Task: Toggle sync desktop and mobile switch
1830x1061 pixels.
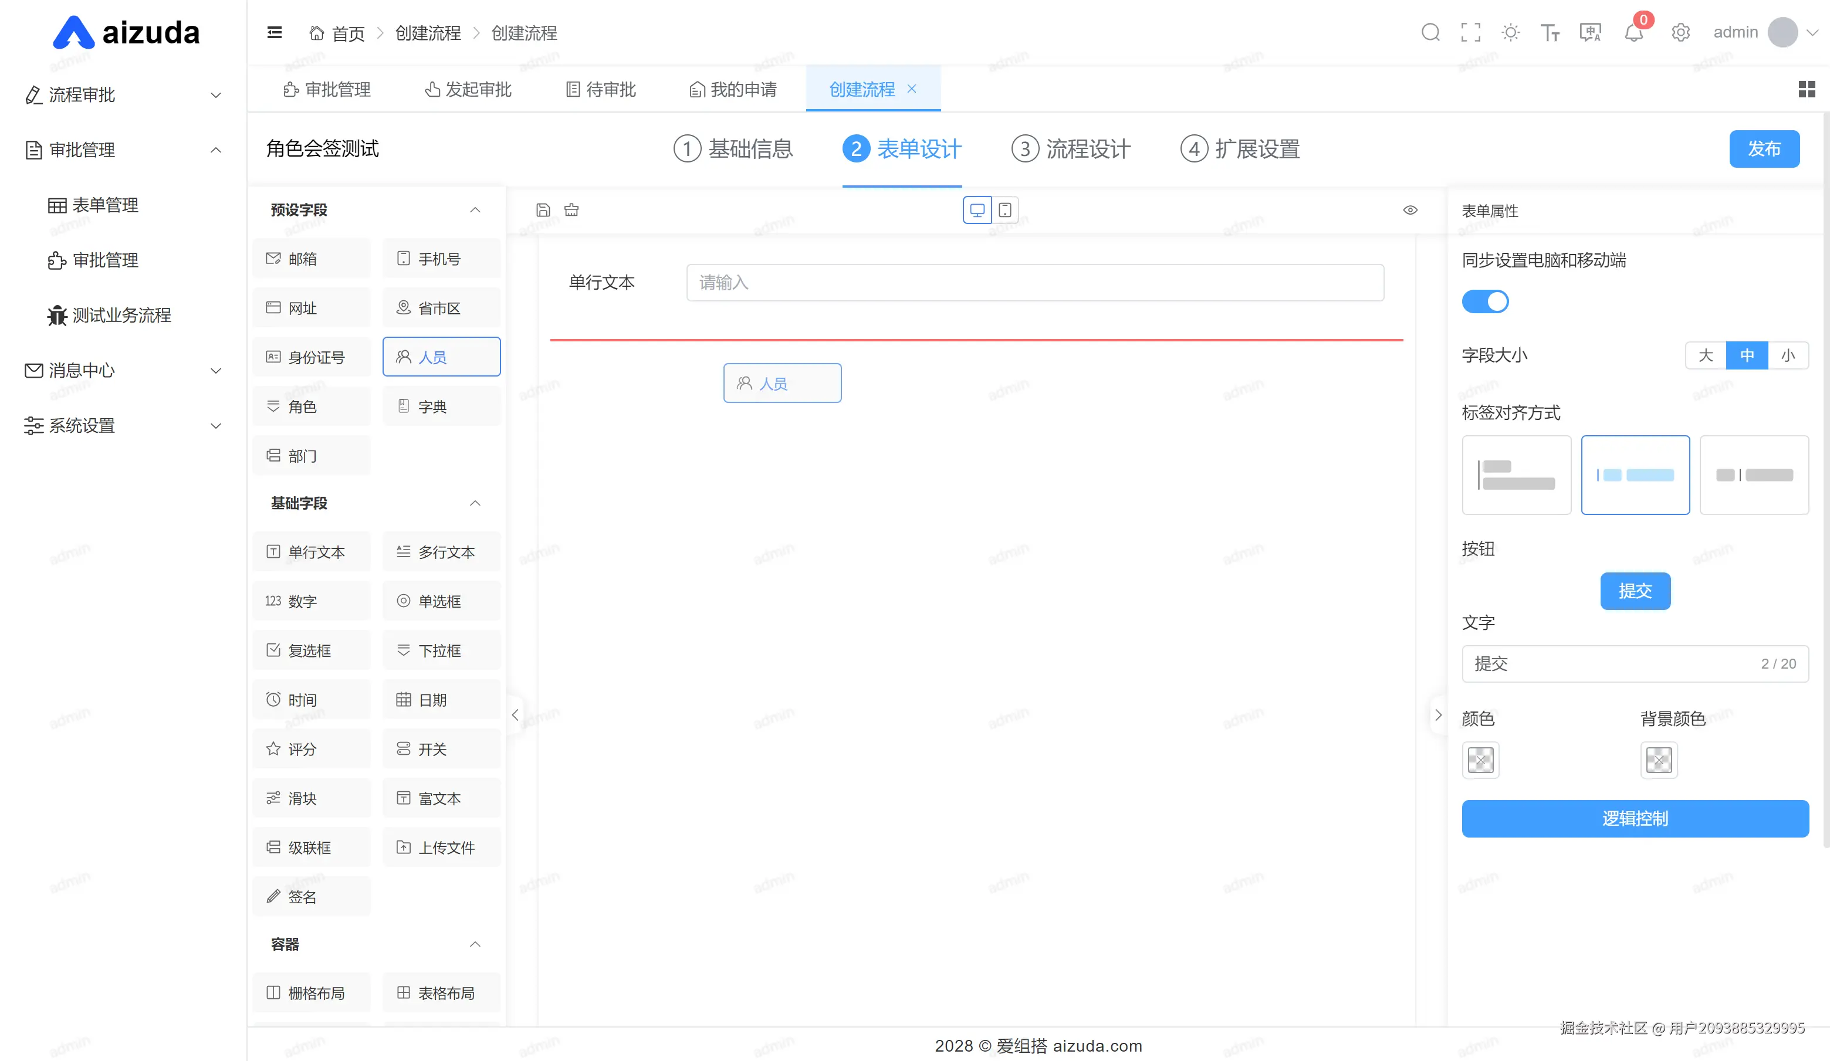Action: tap(1484, 301)
